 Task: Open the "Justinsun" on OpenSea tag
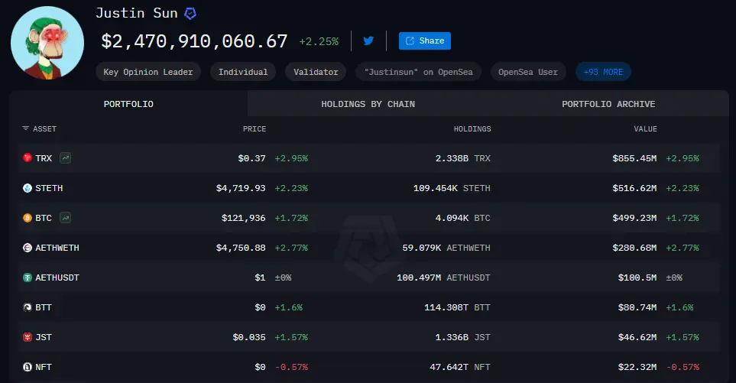pos(419,72)
